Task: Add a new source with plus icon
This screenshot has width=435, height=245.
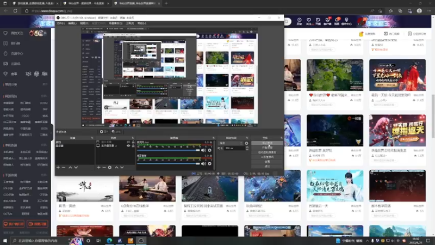Action: (x=98, y=168)
